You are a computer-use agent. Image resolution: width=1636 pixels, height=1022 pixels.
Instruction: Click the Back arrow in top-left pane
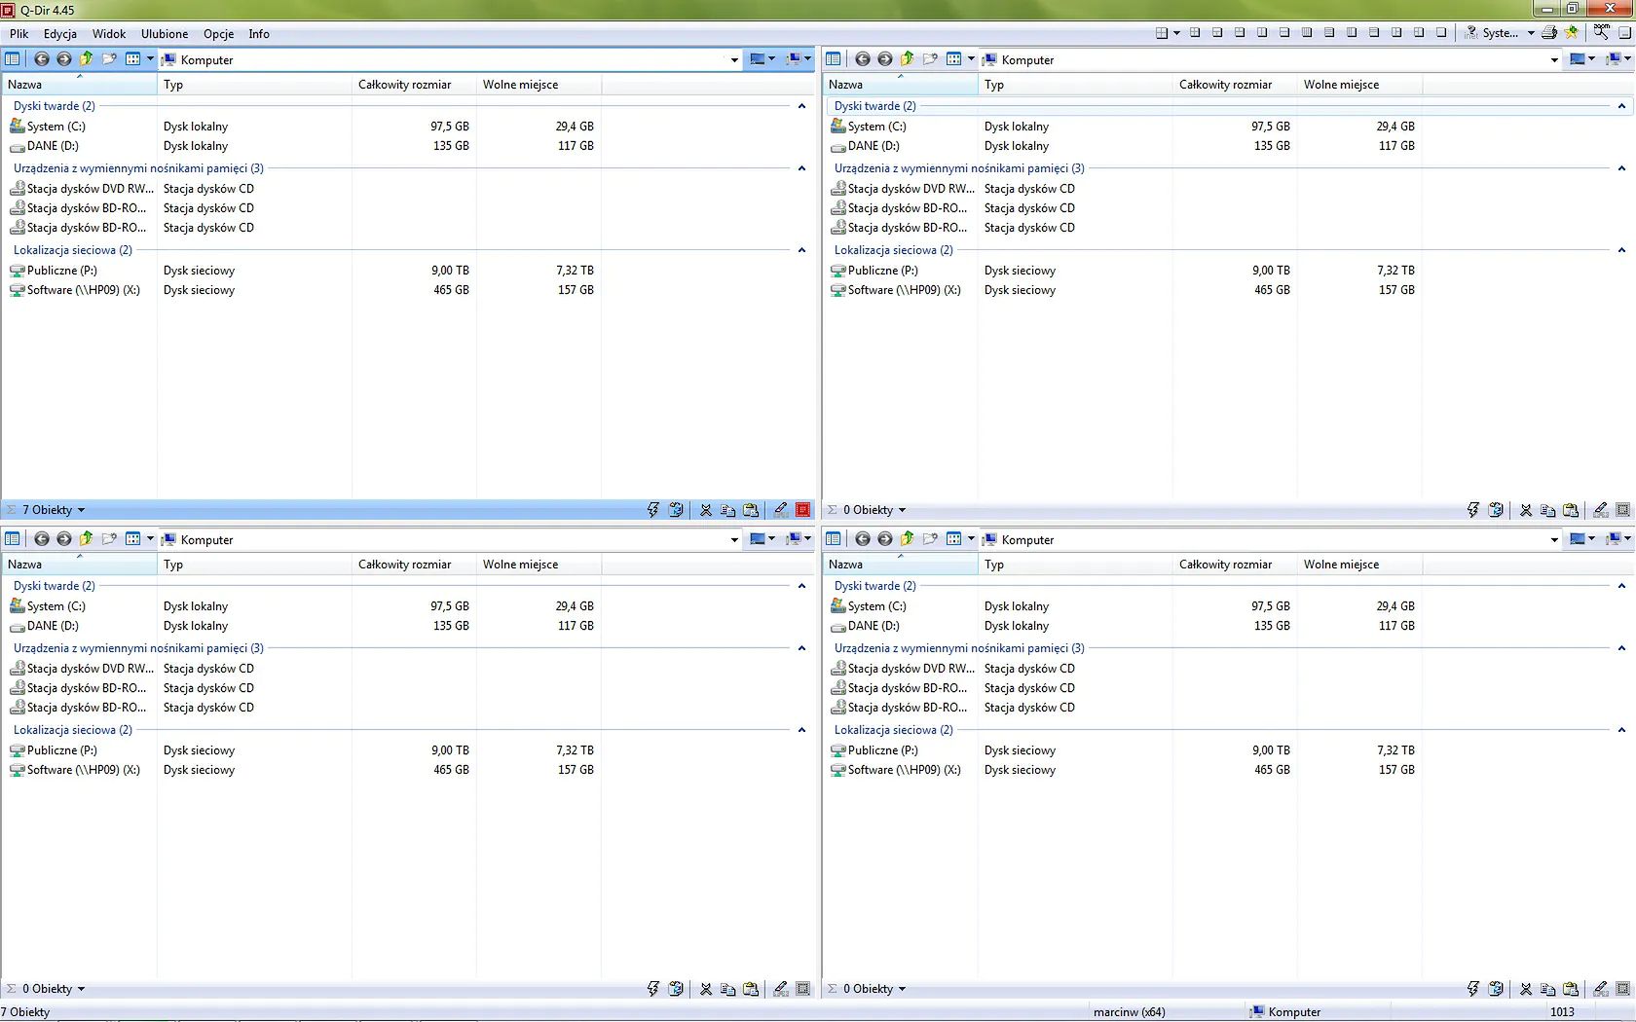[41, 59]
